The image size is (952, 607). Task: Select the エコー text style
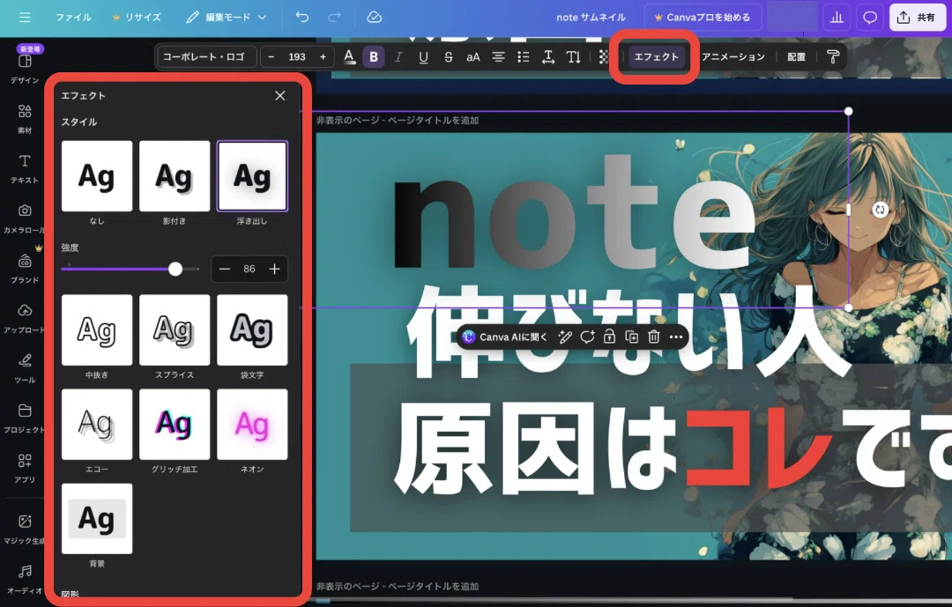(97, 425)
